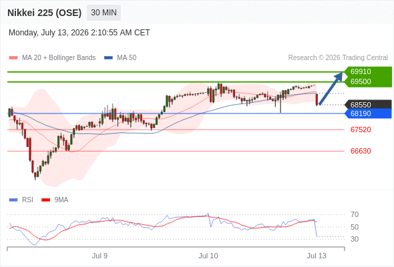Click the MA 50 blue legend swatch

click(x=109, y=58)
